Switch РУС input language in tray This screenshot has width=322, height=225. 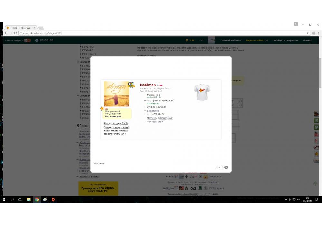click(299, 199)
